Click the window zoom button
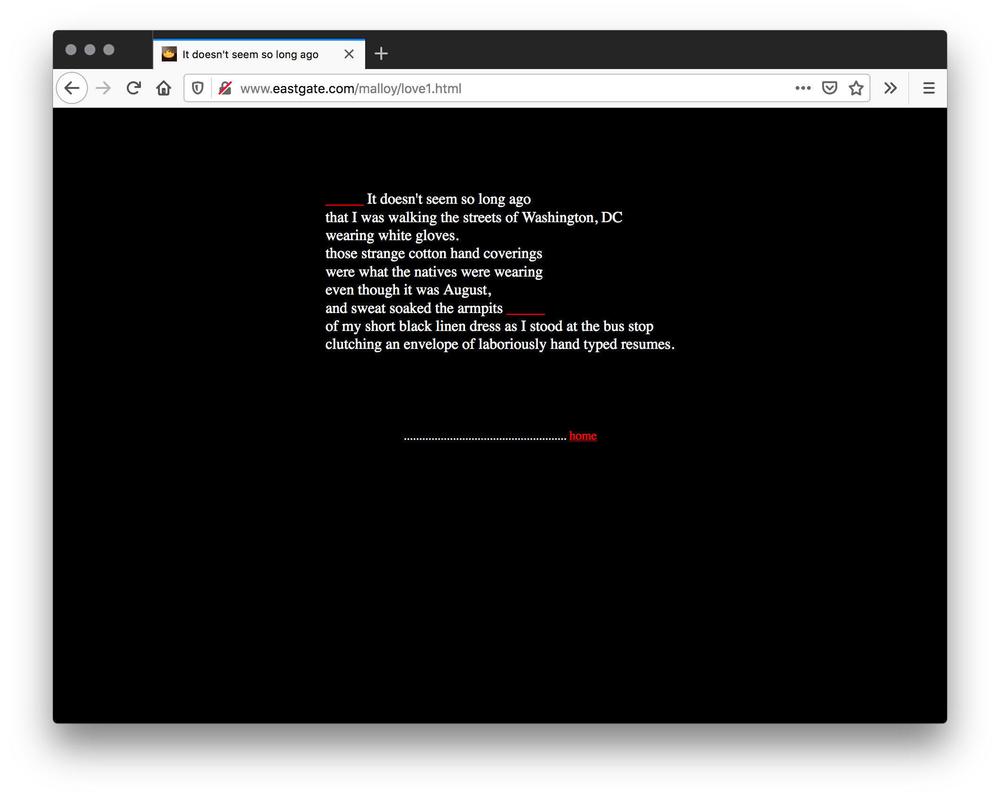 click(x=109, y=50)
